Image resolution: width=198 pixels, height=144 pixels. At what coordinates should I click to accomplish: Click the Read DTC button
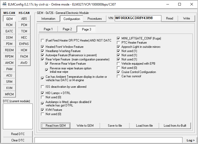click(18, 134)
